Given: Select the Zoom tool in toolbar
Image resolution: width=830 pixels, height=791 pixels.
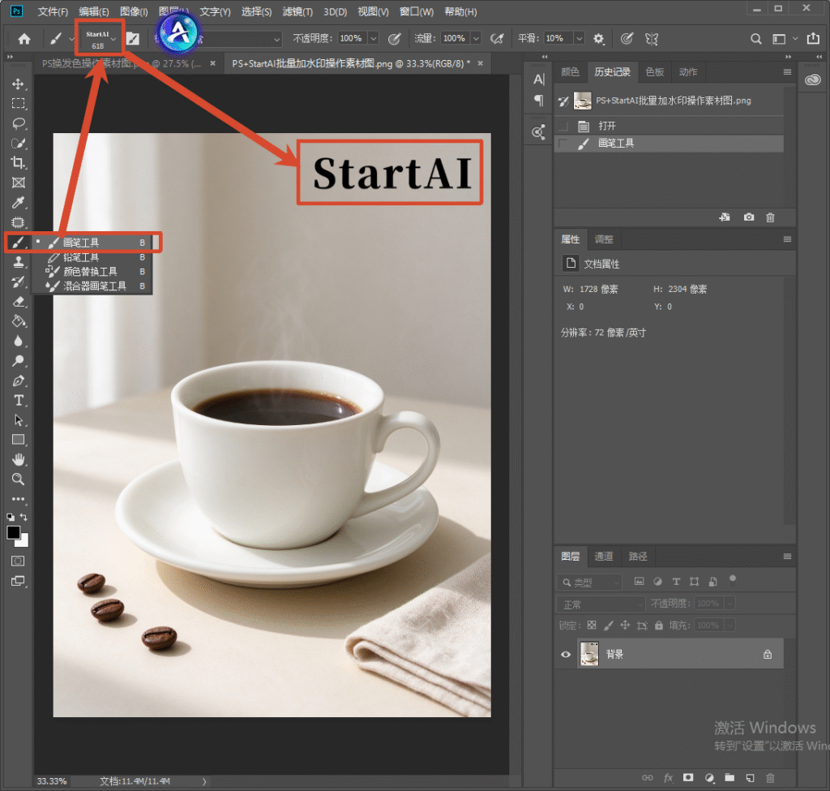Looking at the screenshot, I should 18,479.
